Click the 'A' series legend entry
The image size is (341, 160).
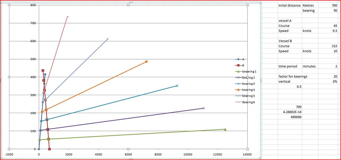click(x=243, y=59)
